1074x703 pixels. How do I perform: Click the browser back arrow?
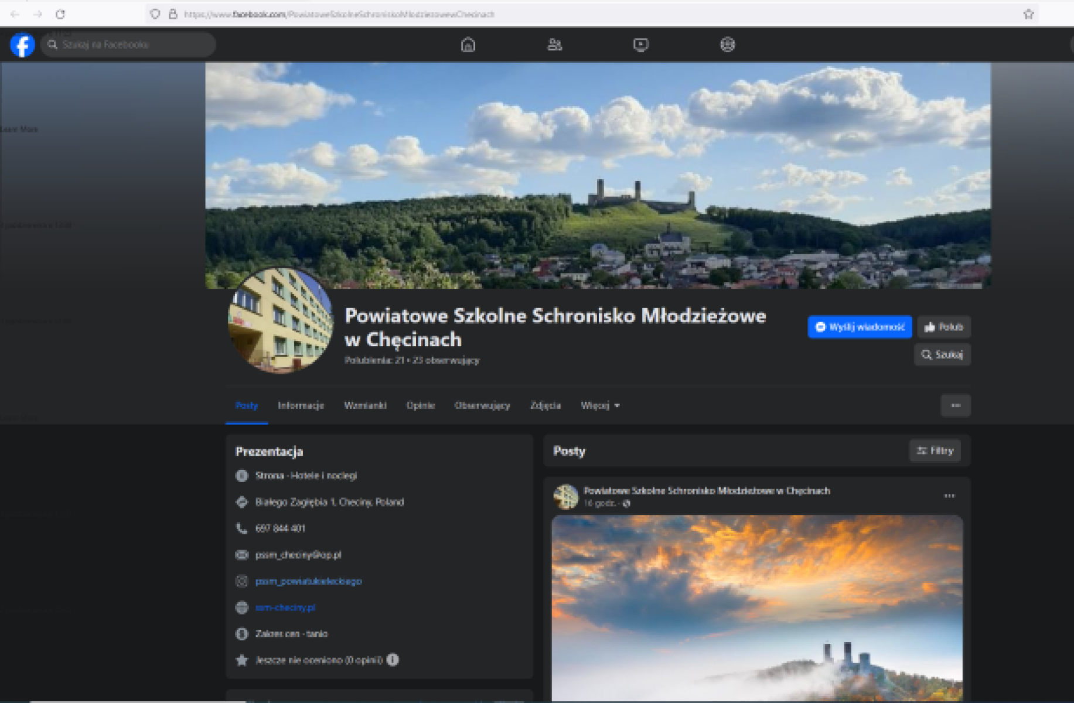pos(15,14)
